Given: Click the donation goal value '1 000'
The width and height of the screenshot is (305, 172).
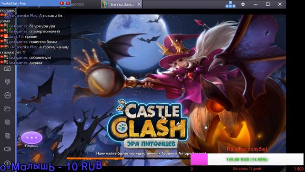Looking at the screenshot, I should point(299,169).
